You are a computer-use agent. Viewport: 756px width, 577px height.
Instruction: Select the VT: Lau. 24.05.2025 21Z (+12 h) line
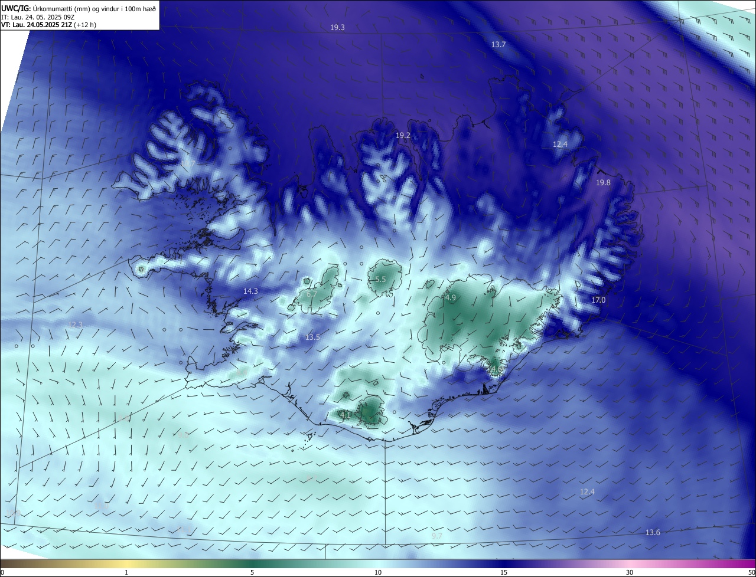pyautogui.click(x=48, y=25)
